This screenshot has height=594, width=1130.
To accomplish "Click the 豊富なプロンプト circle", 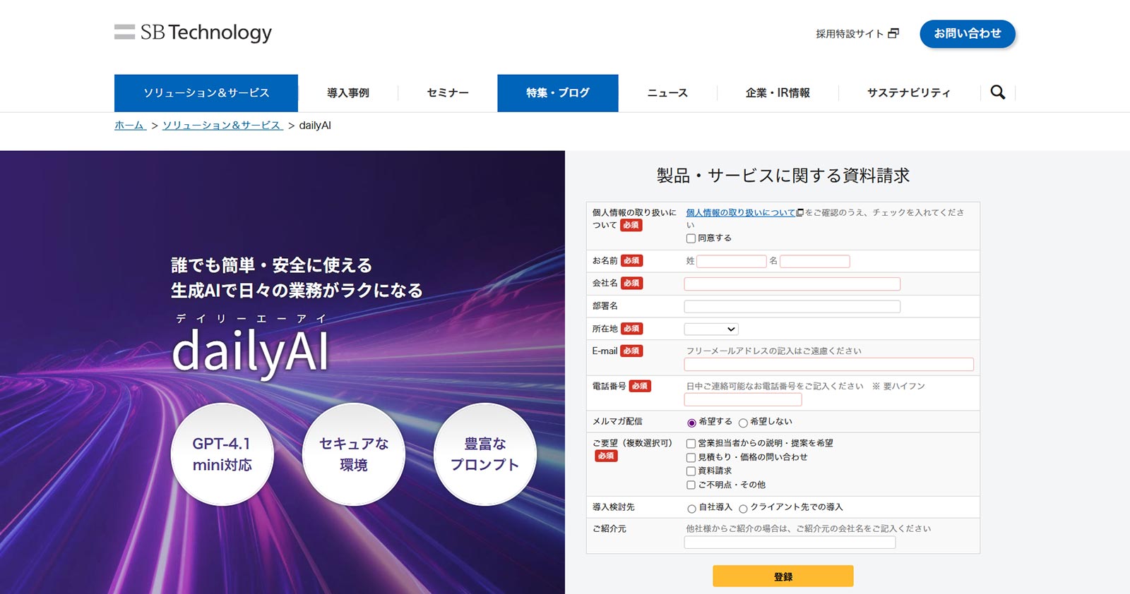I will click(x=484, y=454).
